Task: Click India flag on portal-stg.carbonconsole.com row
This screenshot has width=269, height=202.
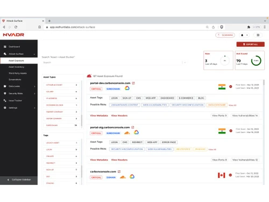Action: (222, 131)
